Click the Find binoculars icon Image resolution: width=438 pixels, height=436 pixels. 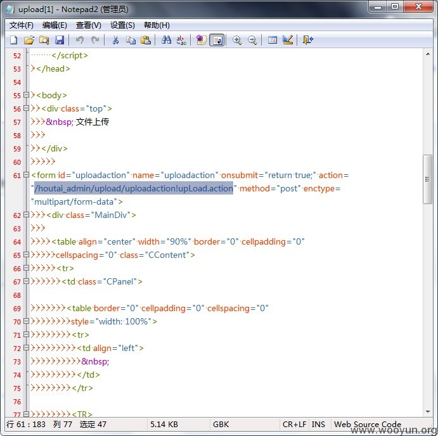[166, 40]
